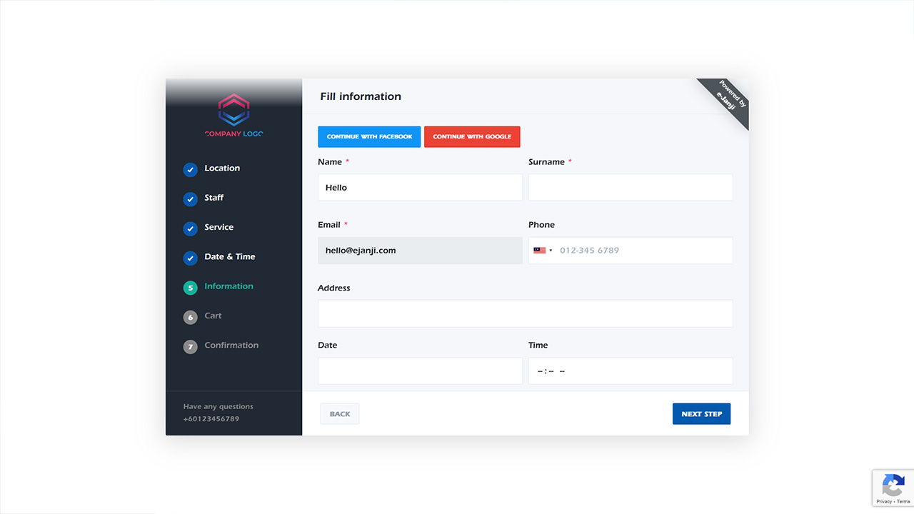Continue with Google login
The height and width of the screenshot is (514, 914).
click(x=472, y=136)
